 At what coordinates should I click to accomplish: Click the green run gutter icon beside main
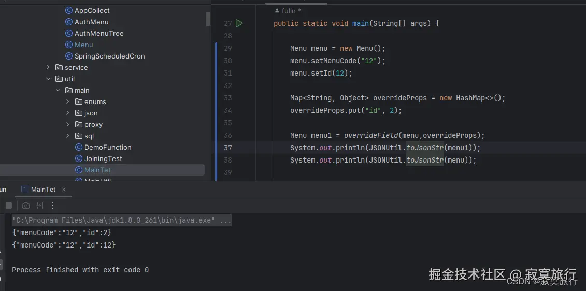click(239, 23)
